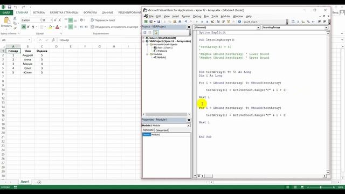Viewport: 345px width, 194px height.
Task: Click the Orientation icon in Alignment group
Action: pos(81,20)
